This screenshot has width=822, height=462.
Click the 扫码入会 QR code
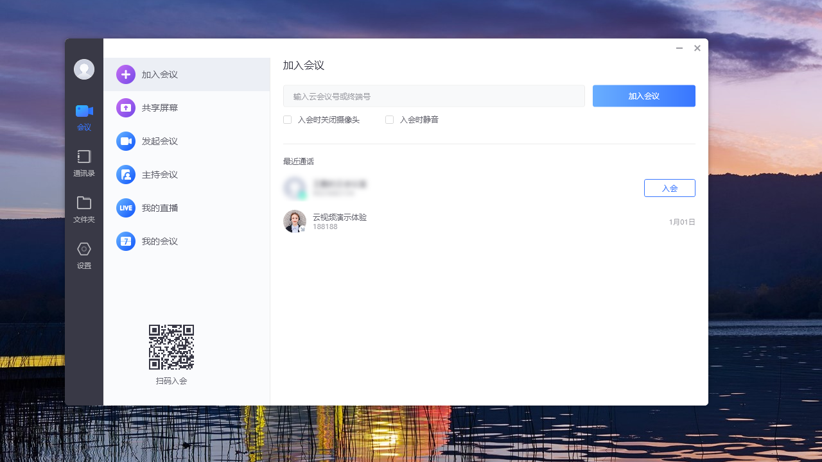171,346
